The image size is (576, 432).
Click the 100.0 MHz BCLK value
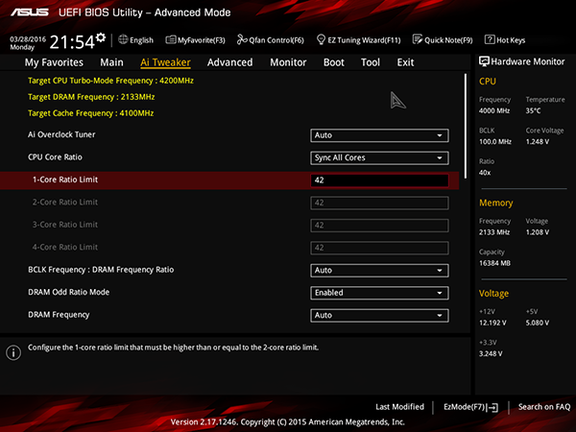(x=495, y=141)
